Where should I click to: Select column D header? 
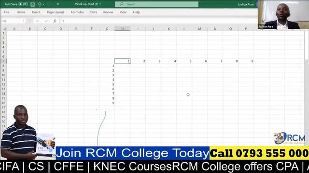(60, 29)
